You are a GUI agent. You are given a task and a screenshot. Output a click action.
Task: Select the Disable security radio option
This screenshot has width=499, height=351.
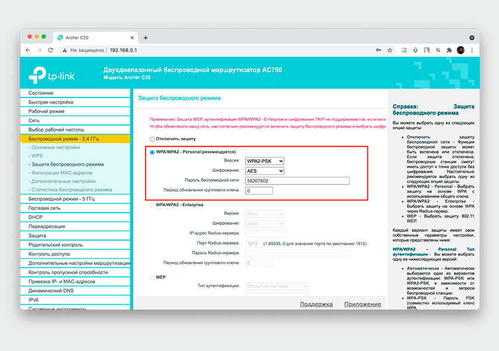[x=152, y=139]
